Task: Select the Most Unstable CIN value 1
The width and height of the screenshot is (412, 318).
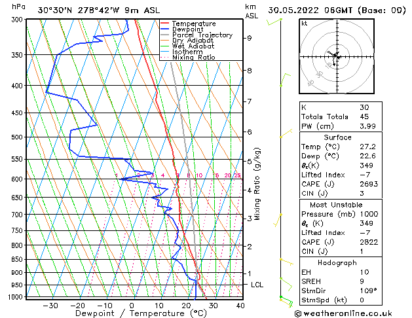Action: click(362, 251)
